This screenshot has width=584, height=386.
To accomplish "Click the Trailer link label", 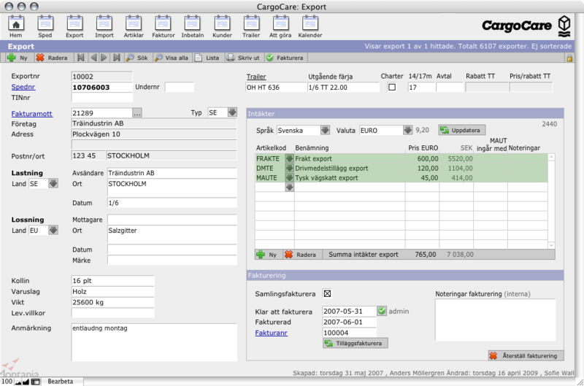I will click(x=256, y=77).
